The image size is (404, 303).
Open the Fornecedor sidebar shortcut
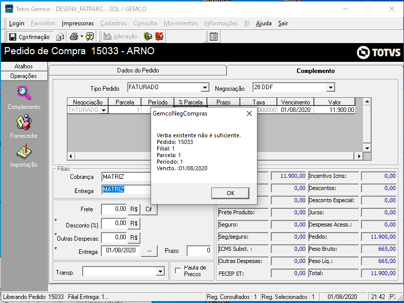pos(24,127)
